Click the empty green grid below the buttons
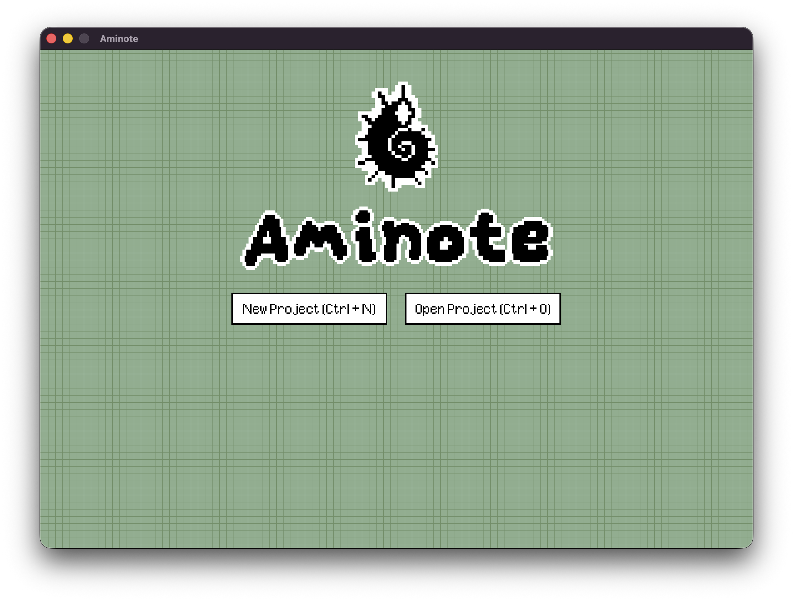793x601 pixels. [x=396, y=429]
